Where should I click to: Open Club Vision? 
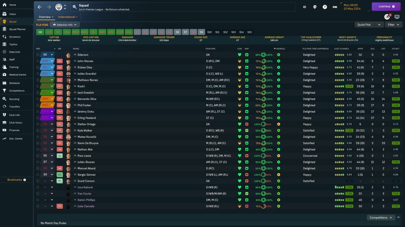16,122
